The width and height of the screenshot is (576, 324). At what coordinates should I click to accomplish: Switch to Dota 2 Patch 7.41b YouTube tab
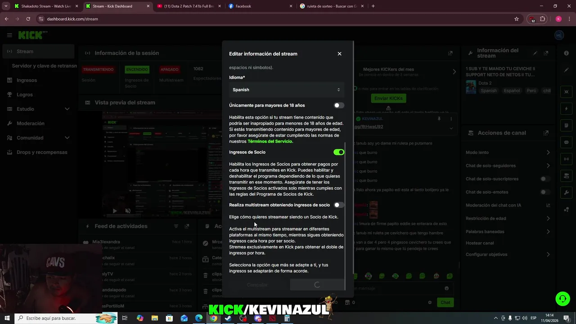click(x=188, y=6)
